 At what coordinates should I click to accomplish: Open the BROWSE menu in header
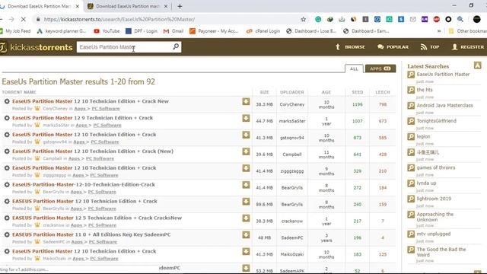(x=350, y=47)
